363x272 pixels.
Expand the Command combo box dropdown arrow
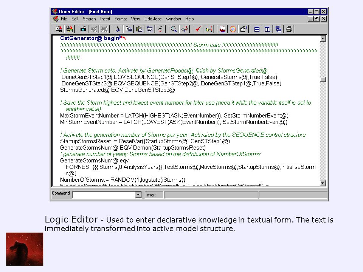click(138, 195)
